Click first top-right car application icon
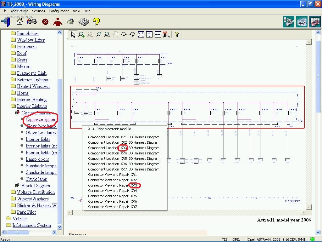This screenshot has height=242, width=322. (x=289, y=22)
